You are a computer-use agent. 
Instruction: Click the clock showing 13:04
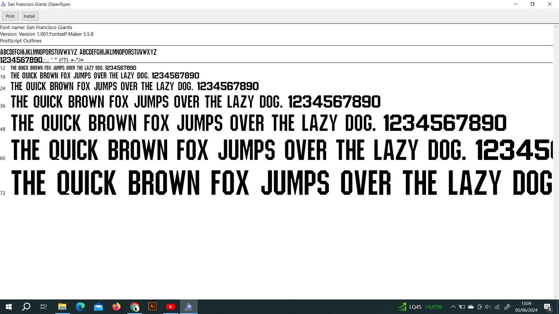(x=526, y=307)
